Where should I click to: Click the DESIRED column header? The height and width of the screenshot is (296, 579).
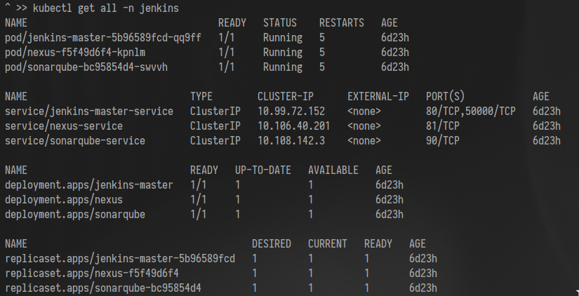pyautogui.click(x=272, y=244)
